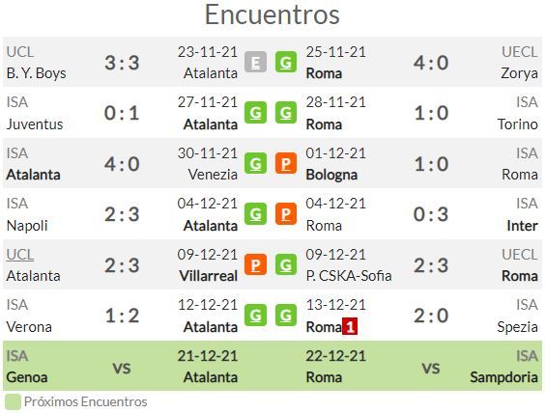Screen dimensions: 546x413
Task: Click the green G badge for Roma vs Zorya
Action: pos(286,62)
